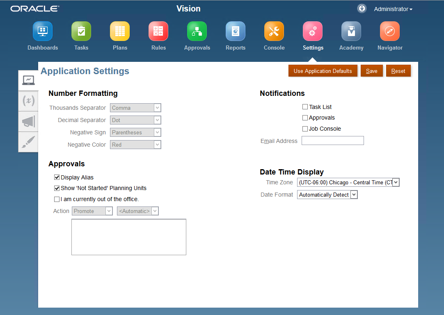Open Negative Sign dropdown

[135, 132]
